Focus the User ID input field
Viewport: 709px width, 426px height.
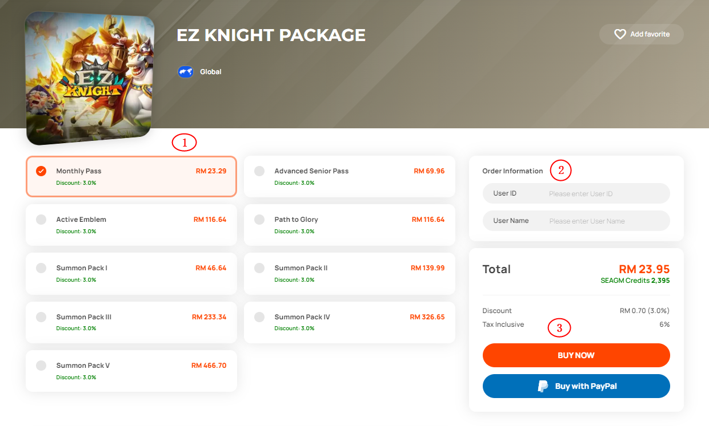point(576,193)
